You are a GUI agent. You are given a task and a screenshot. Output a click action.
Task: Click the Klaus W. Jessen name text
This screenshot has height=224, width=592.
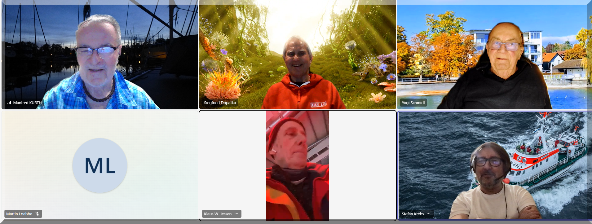[218, 214]
